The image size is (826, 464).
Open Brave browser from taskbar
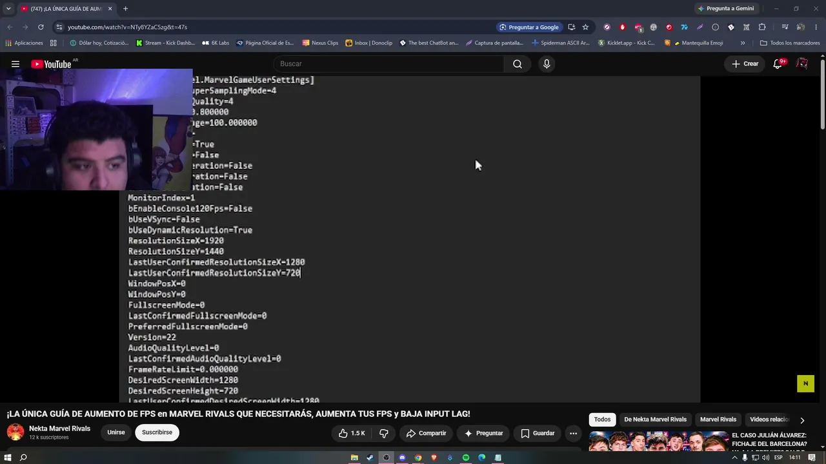coord(434,458)
